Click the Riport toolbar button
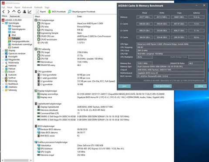Screen dimensions: 209x162 click(41, 12)
